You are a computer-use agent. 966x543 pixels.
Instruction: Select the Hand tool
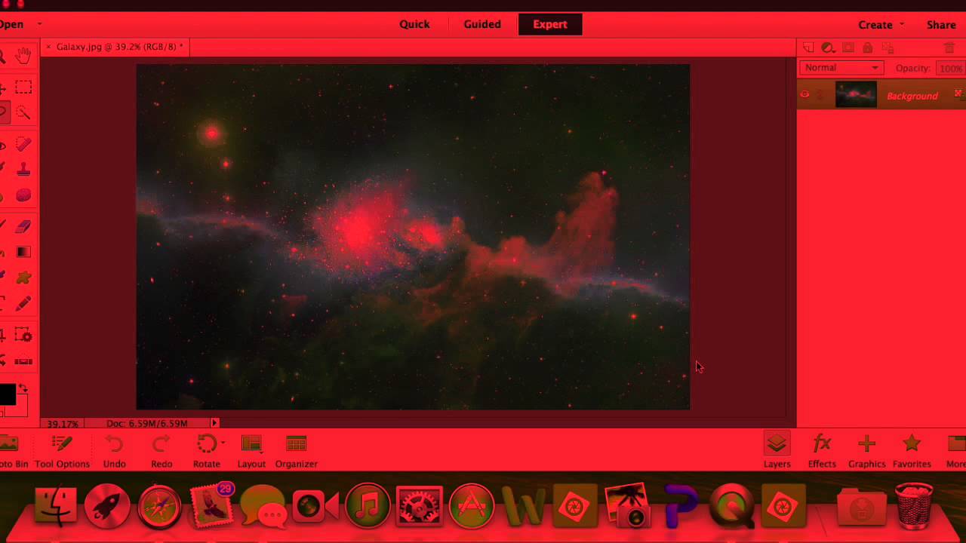pos(23,56)
